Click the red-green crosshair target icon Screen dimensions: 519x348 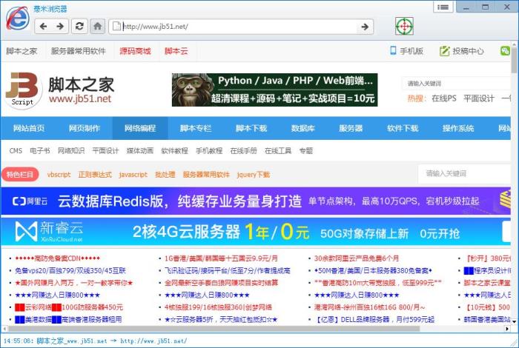click(x=404, y=26)
